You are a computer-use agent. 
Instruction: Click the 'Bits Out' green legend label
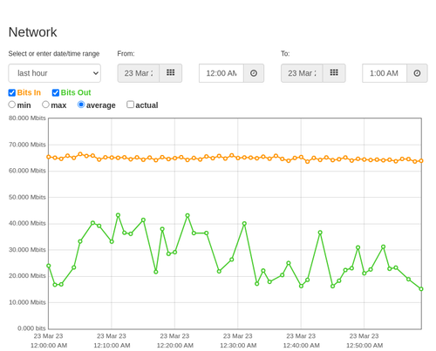[76, 92]
